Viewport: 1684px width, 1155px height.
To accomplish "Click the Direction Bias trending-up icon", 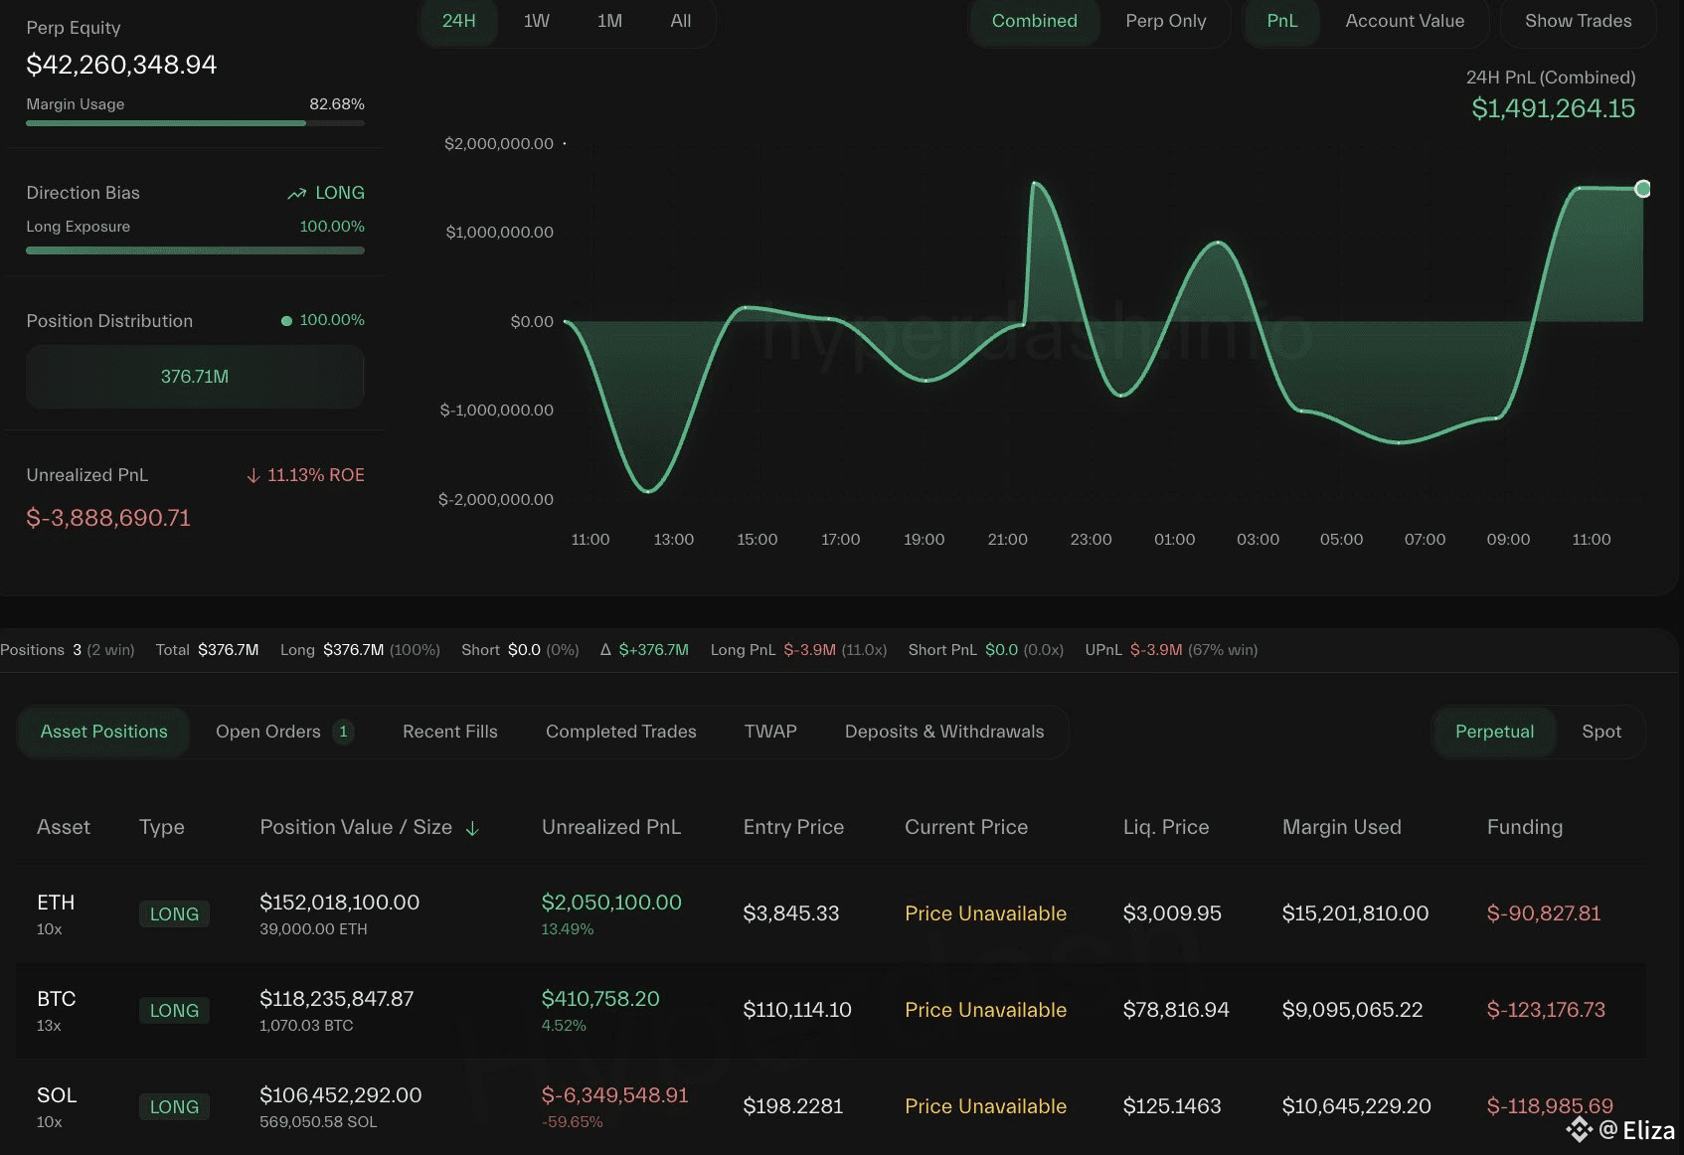I will click(x=296, y=194).
